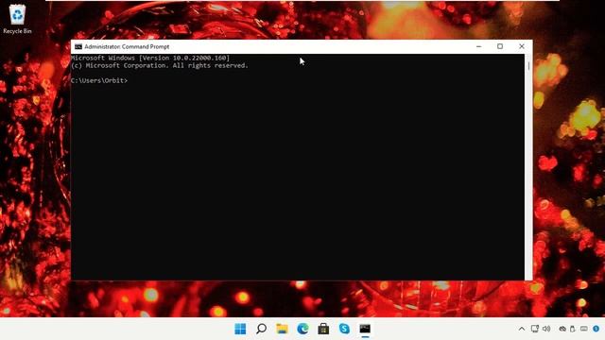Click the Microsoft Windows version line
Image resolution: width=605 pixels, height=340 pixels.
tap(150, 58)
